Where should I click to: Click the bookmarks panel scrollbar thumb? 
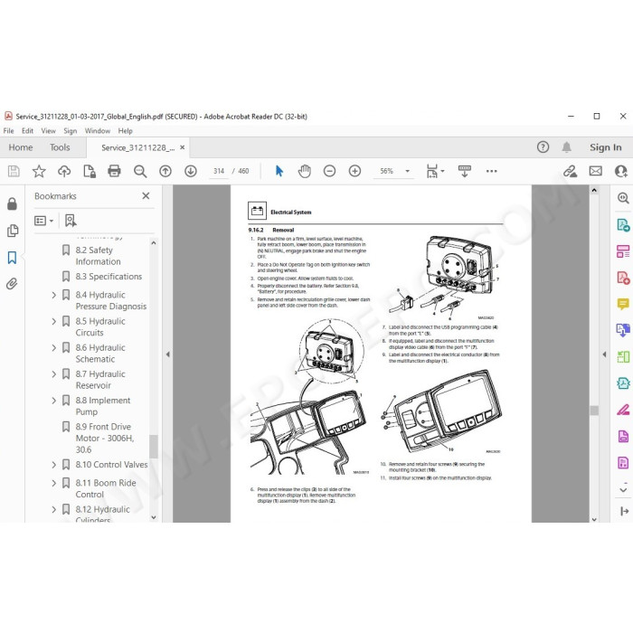click(154, 446)
